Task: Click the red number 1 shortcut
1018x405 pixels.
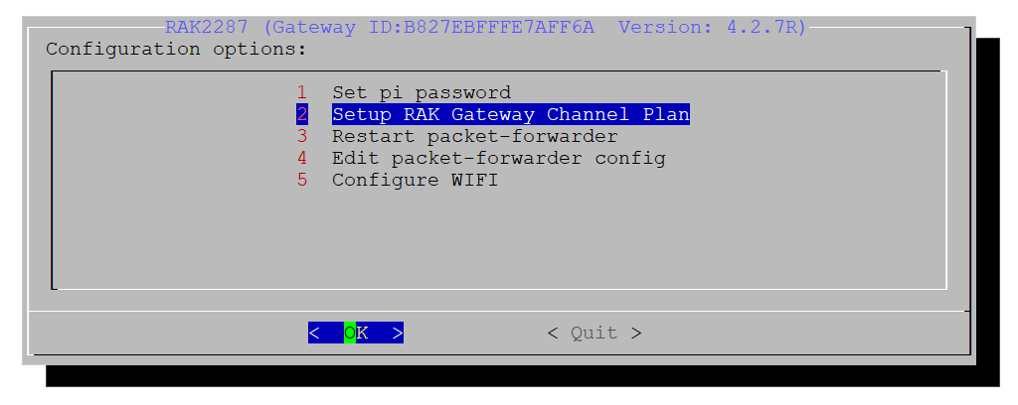Action: pyautogui.click(x=302, y=92)
